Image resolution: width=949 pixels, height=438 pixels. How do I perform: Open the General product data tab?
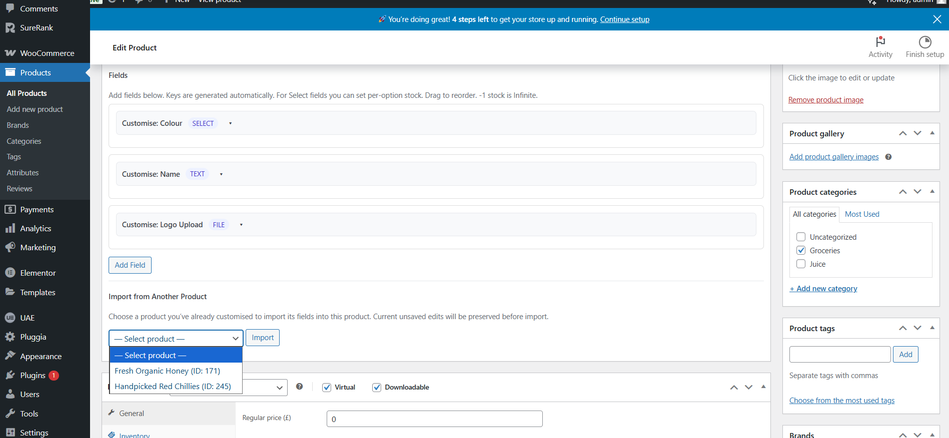click(132, 413)
